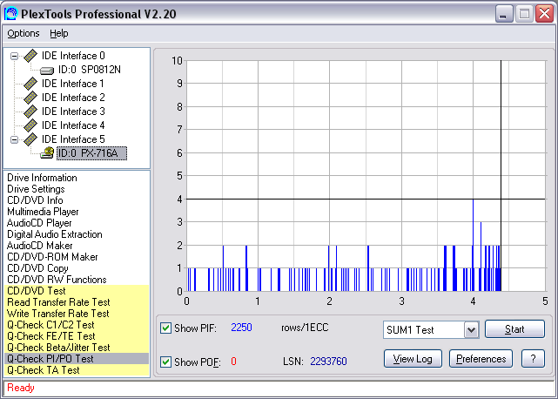Image resolution: width=558 pixels, height=399 pixels.
Task: Click the question mark help button
Action: (533, 359)
